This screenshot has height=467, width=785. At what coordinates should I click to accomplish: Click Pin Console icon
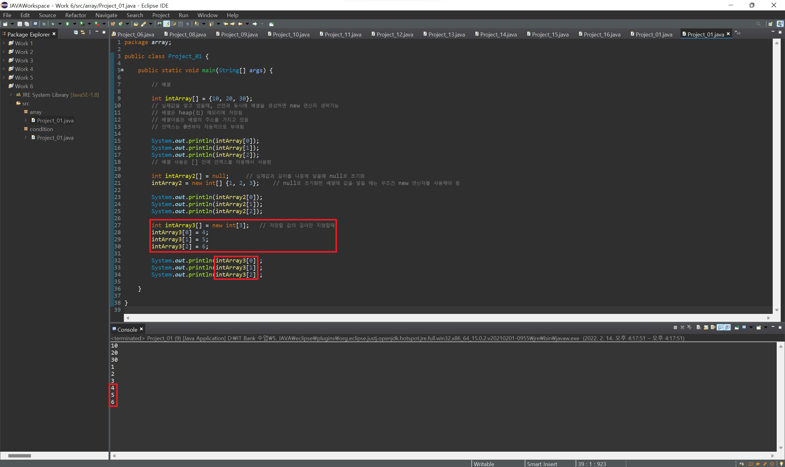pyautogui.click(x=737, y=328)
